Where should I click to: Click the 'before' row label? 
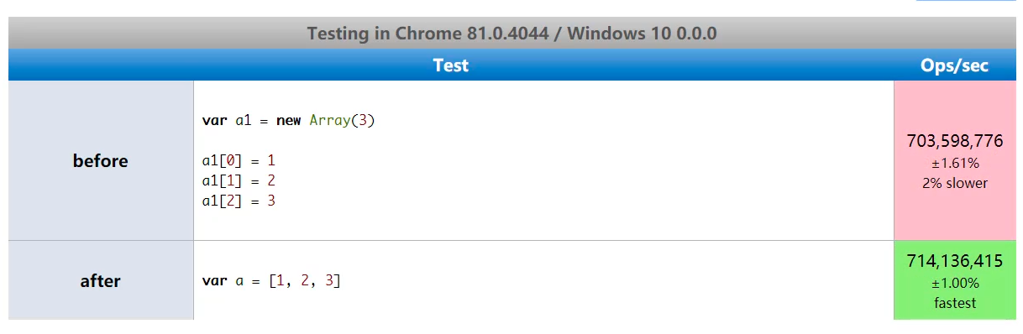(x=101, y=161)
